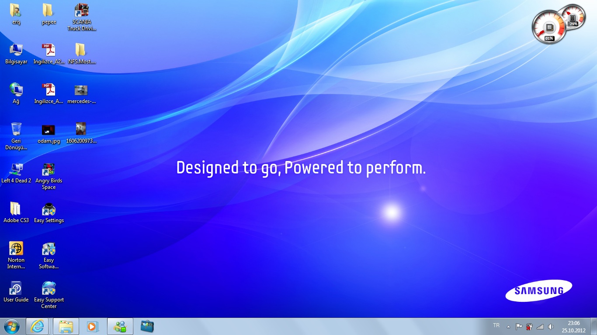Viewport: 597px width, 335px height.
Task: Open Windows Explorer from taskbar
Action: pos(66,326)
